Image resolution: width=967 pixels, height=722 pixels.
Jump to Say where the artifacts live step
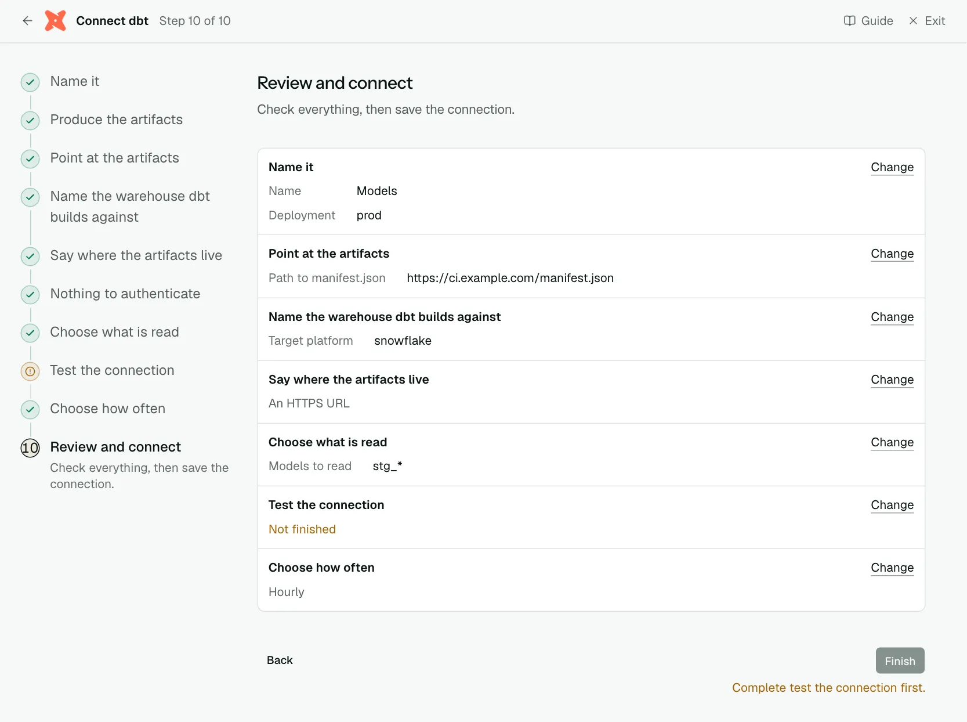pyautogui.click(x=136, y=255)
